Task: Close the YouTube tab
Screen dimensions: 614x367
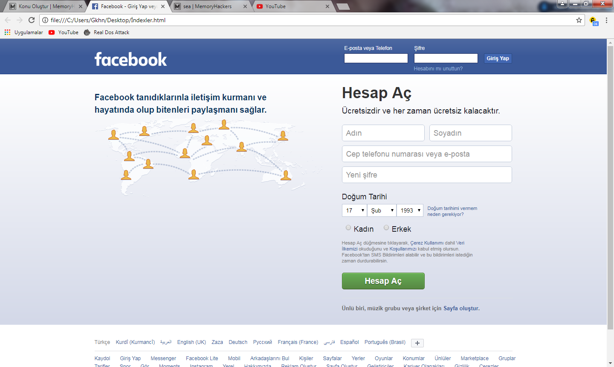Action: (x=327, y=6)
